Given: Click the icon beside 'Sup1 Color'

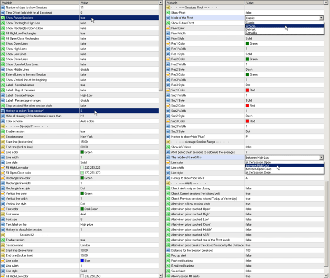Looking at the screenshot, I should click(x=168, y=90).
